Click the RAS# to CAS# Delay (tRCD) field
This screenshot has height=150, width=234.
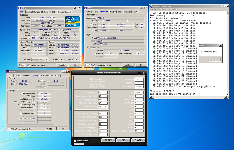(103, 96)
